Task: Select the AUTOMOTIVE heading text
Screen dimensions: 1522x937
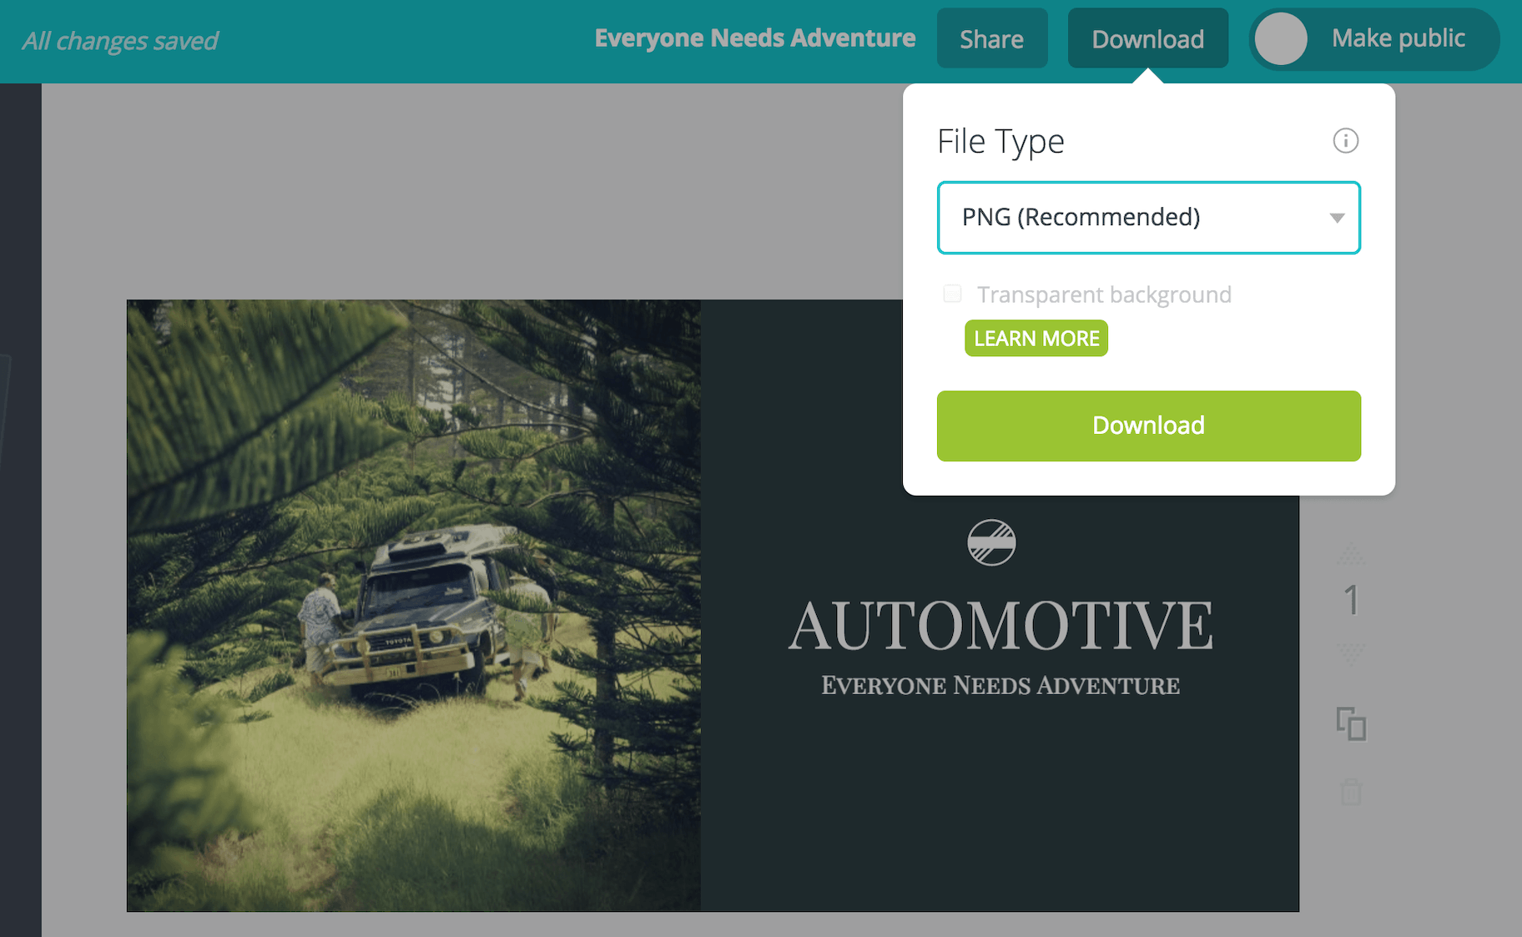Action: 1000,626
